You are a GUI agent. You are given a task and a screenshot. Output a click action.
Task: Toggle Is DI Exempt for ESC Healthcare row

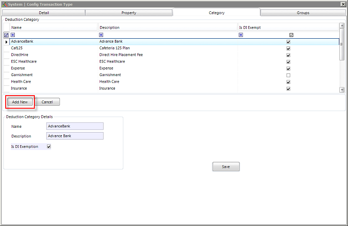[288, 62]
